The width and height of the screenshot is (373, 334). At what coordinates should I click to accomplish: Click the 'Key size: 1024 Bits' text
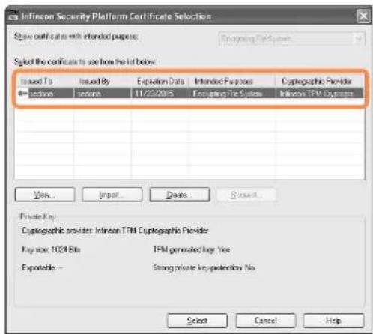point(51,249)
